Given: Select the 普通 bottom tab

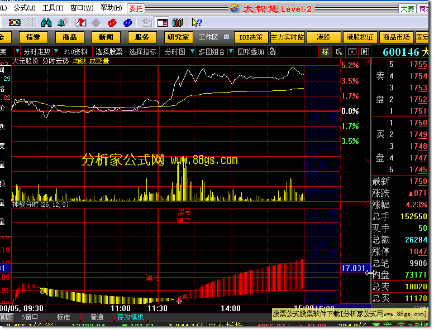Looking at the screenshot, I should point(97,317).
